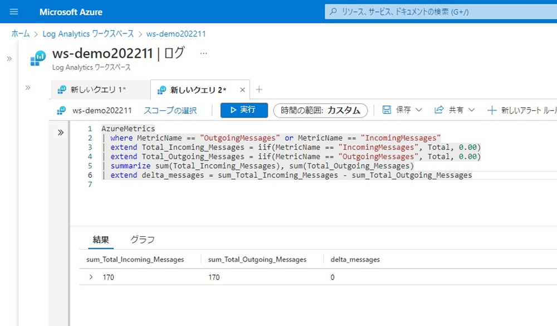Viewport: 557px width, 326px height.
Task: Sort by sum_Total_Incoming_Messages column header
Action: click(135, 260)
